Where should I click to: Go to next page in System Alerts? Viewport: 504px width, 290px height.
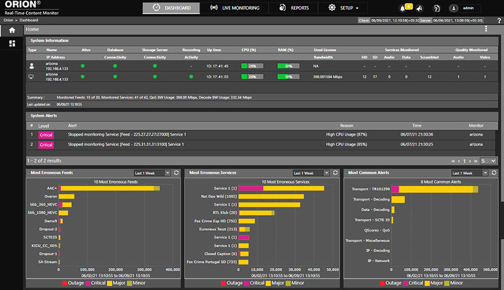coord(469,161)
